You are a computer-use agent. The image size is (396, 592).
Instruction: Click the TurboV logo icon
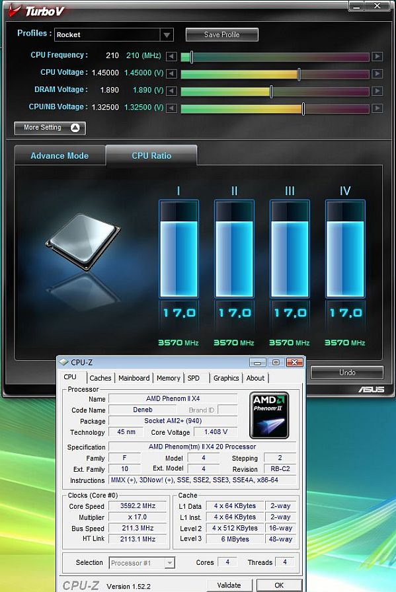pyautogui.click(x=15, y=10)
